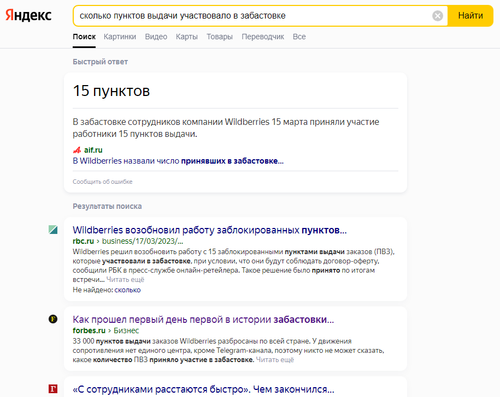Open 'В Wildberries назвали число принявших' article link
Image resolution: width=500 pixels, height=397 pixels.
pos(178,161)
